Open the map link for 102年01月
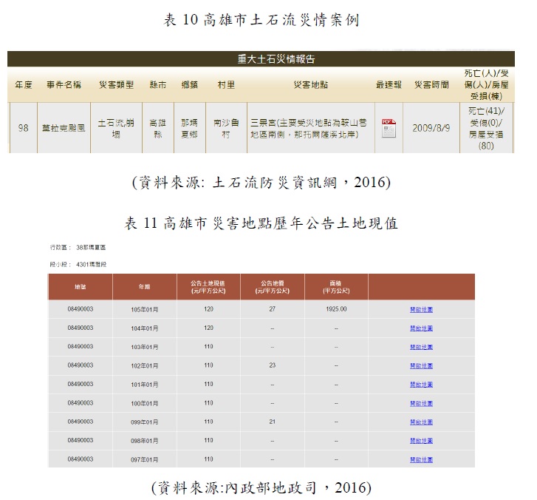 pyautogui.click(x=421, y=365)
